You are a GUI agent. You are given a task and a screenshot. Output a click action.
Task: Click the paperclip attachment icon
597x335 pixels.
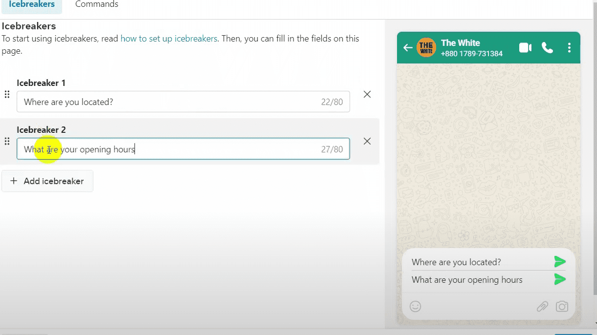click(x=542, y=306)
